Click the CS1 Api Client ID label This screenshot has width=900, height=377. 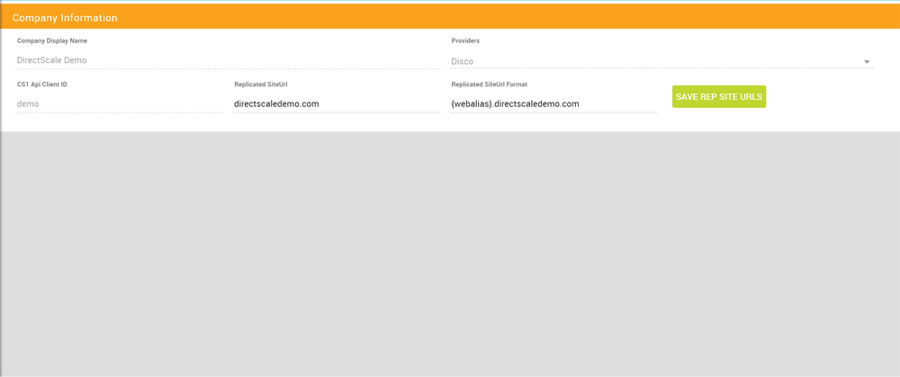pos(42,85)
